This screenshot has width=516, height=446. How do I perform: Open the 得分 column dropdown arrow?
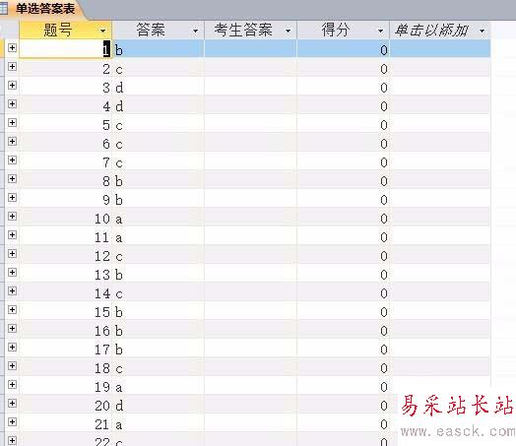pos(380,31)
